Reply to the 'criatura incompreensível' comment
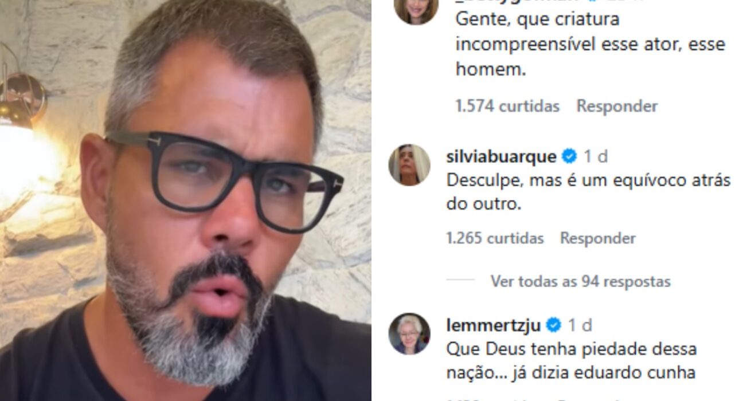743x401 pixels. [617, 106]
